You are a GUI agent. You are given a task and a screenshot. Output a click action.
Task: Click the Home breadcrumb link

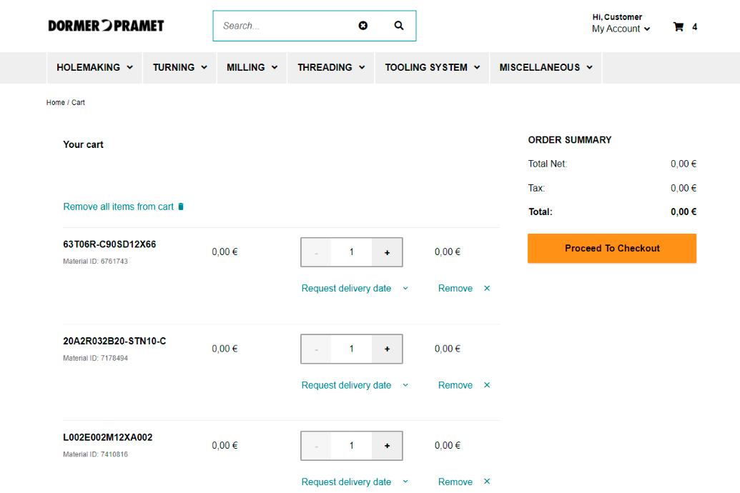click(x=56, y=103)
